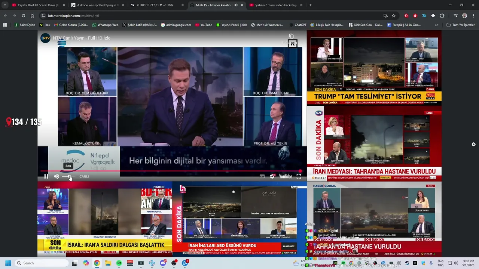The height and width of the screenshot is (269, 479).
Task: Open the Şahin Latifi X bookmark
Action: point(140,25)
